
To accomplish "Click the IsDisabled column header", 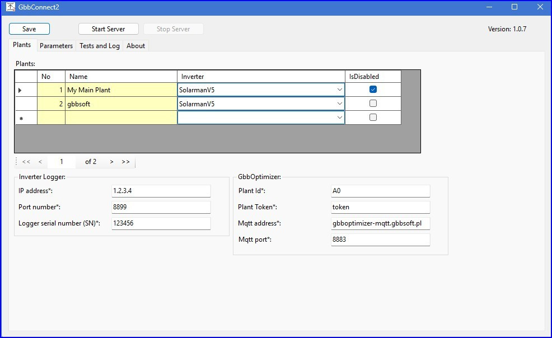I will tap(373, 76).
